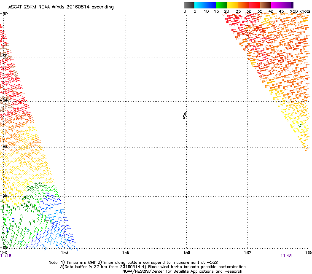
Task: Click the gray 0-5 knots color swatch
Action: pyautogui.click(x=189, y=5)
